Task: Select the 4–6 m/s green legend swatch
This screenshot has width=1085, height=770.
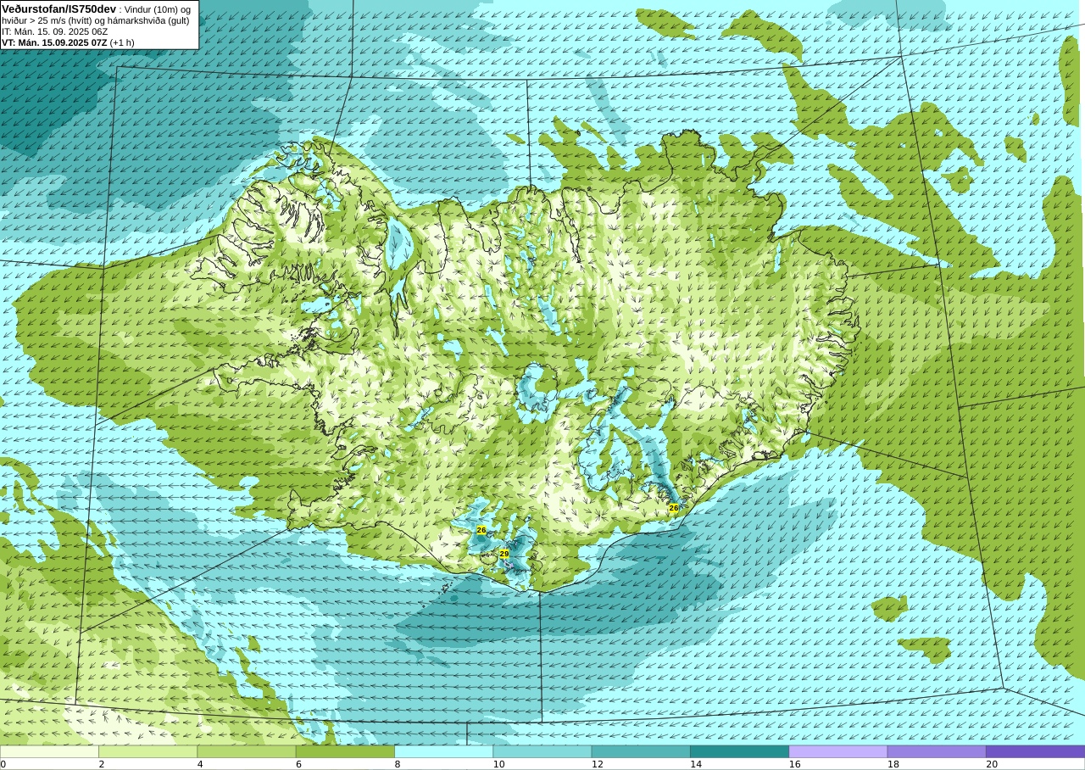Action: click(247, 751)
